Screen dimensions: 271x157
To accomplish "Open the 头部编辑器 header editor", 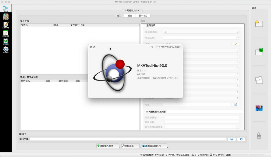I will pyautogui.click(x=6, y=25).
